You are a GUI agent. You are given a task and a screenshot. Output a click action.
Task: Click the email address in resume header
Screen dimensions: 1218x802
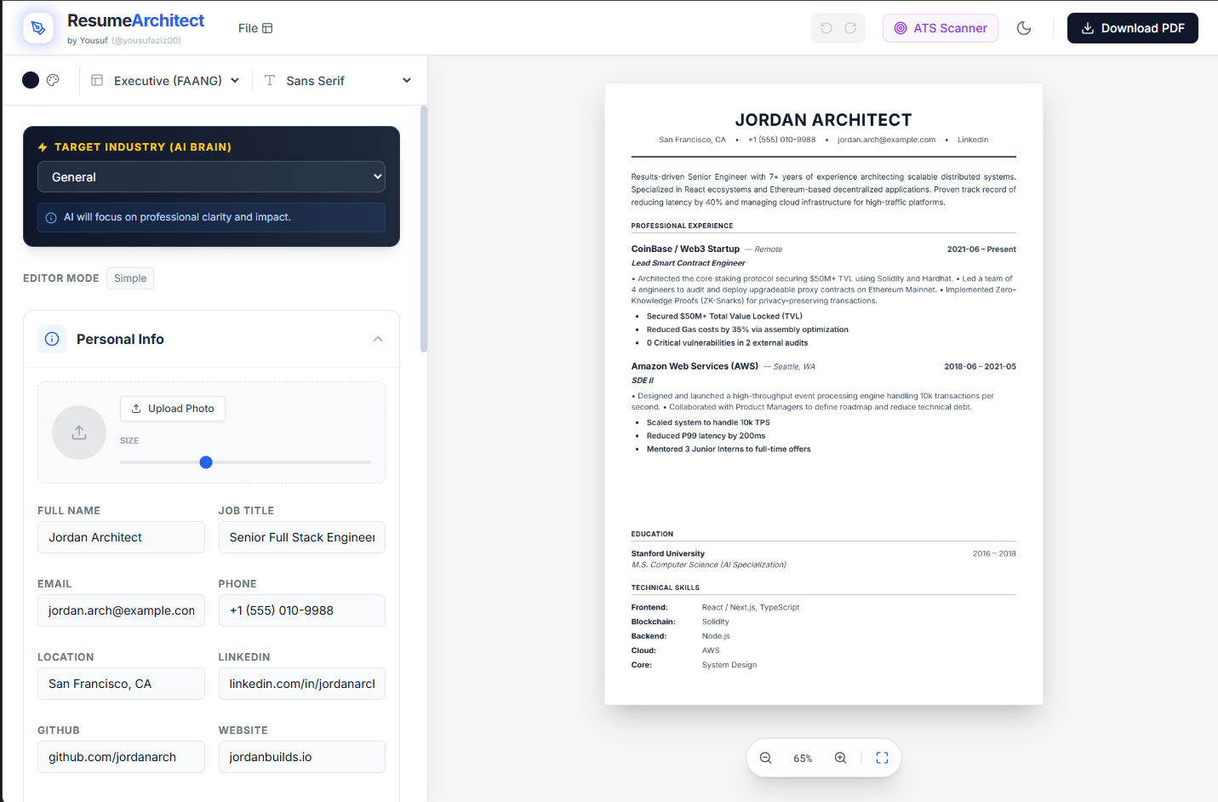tap(886, 140)
